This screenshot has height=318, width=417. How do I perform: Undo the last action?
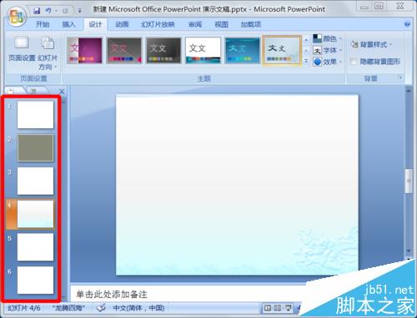pos(48,11)
